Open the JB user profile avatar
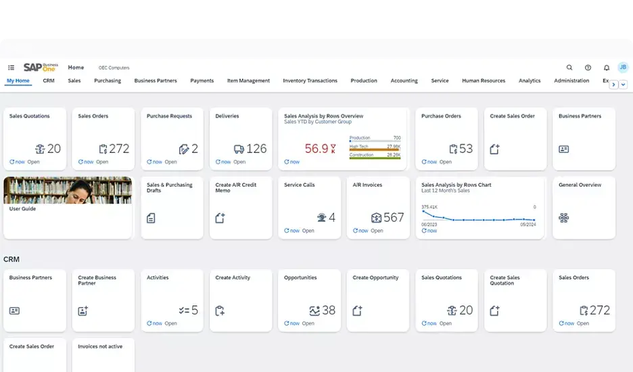 [623, 67]
